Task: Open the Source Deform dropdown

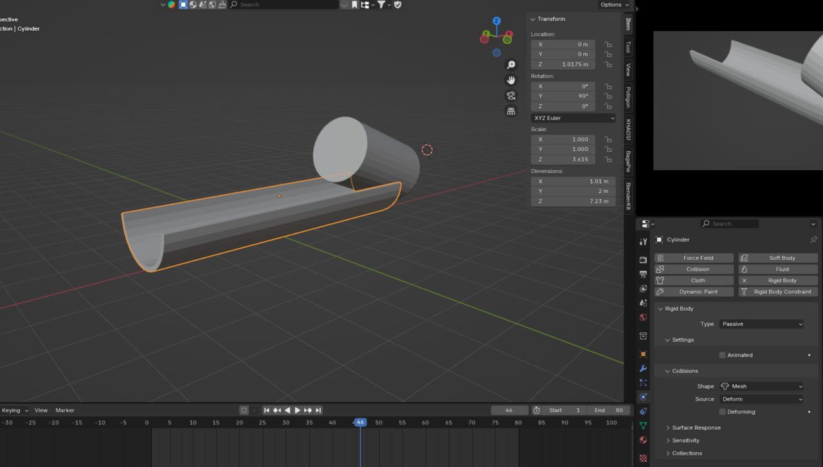Action: tap(761, 399)
